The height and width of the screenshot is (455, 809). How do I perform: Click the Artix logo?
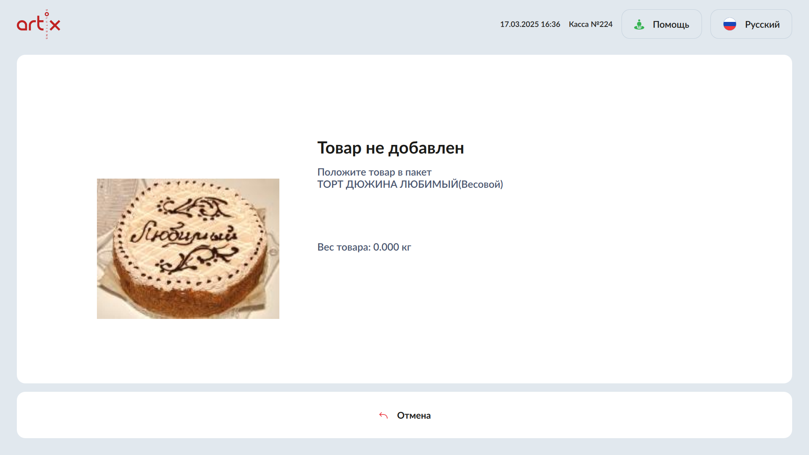pos(38,24)
